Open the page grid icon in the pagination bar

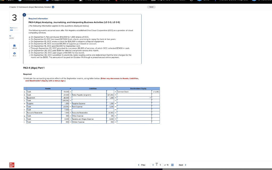coord(172,165)
